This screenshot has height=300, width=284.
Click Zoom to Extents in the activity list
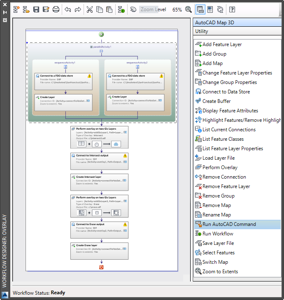click(237, 272)
